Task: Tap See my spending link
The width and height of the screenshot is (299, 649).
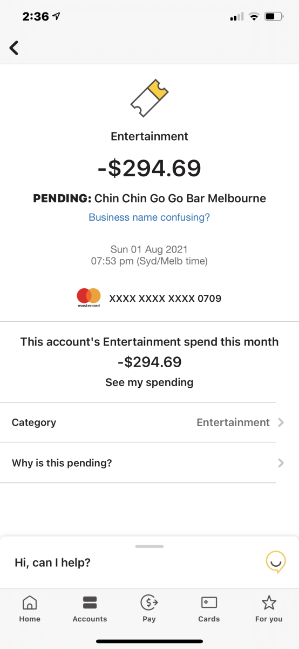Action: coord(149,382)
